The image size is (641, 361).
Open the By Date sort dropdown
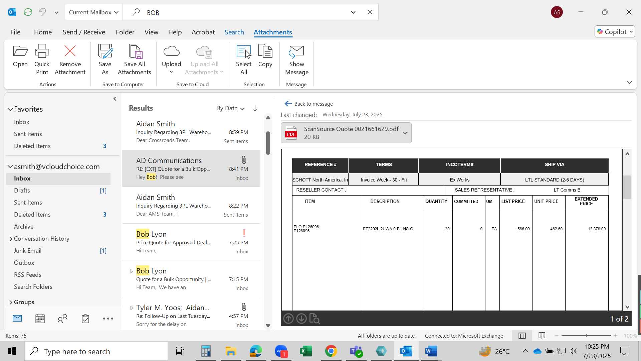pyautogui.click(x=231, y=108)
